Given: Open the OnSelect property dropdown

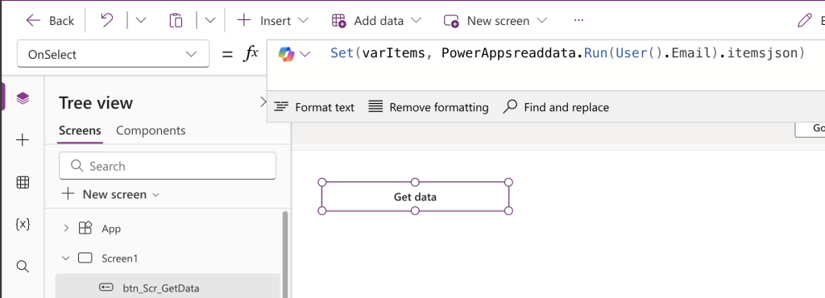Looking at the screenshot, I should (113, 54).
